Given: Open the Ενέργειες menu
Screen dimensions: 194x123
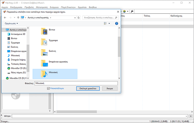Looking at the screenshot, I should (54, 7).
